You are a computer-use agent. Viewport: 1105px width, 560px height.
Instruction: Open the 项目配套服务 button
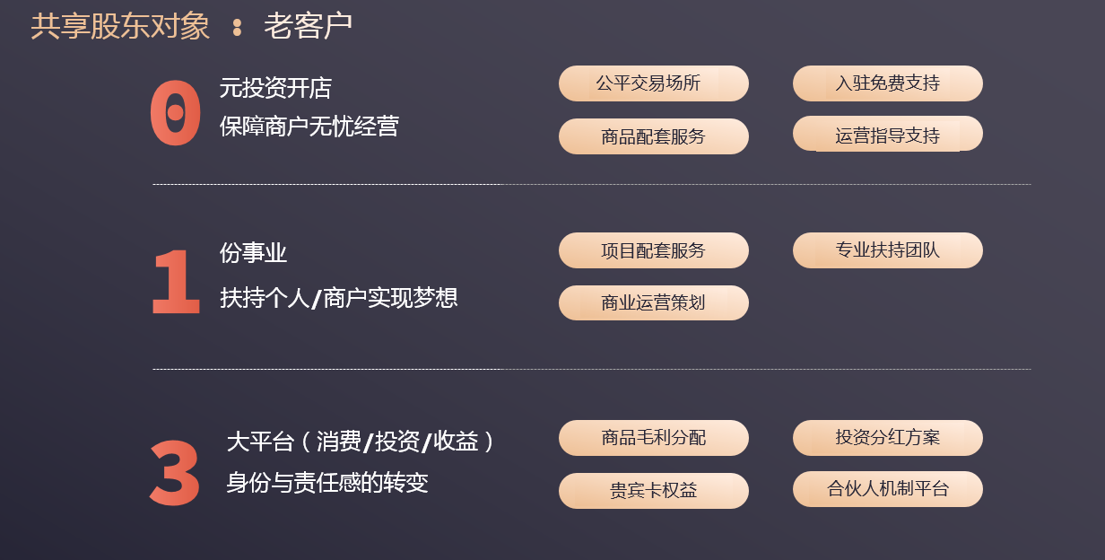654,250
